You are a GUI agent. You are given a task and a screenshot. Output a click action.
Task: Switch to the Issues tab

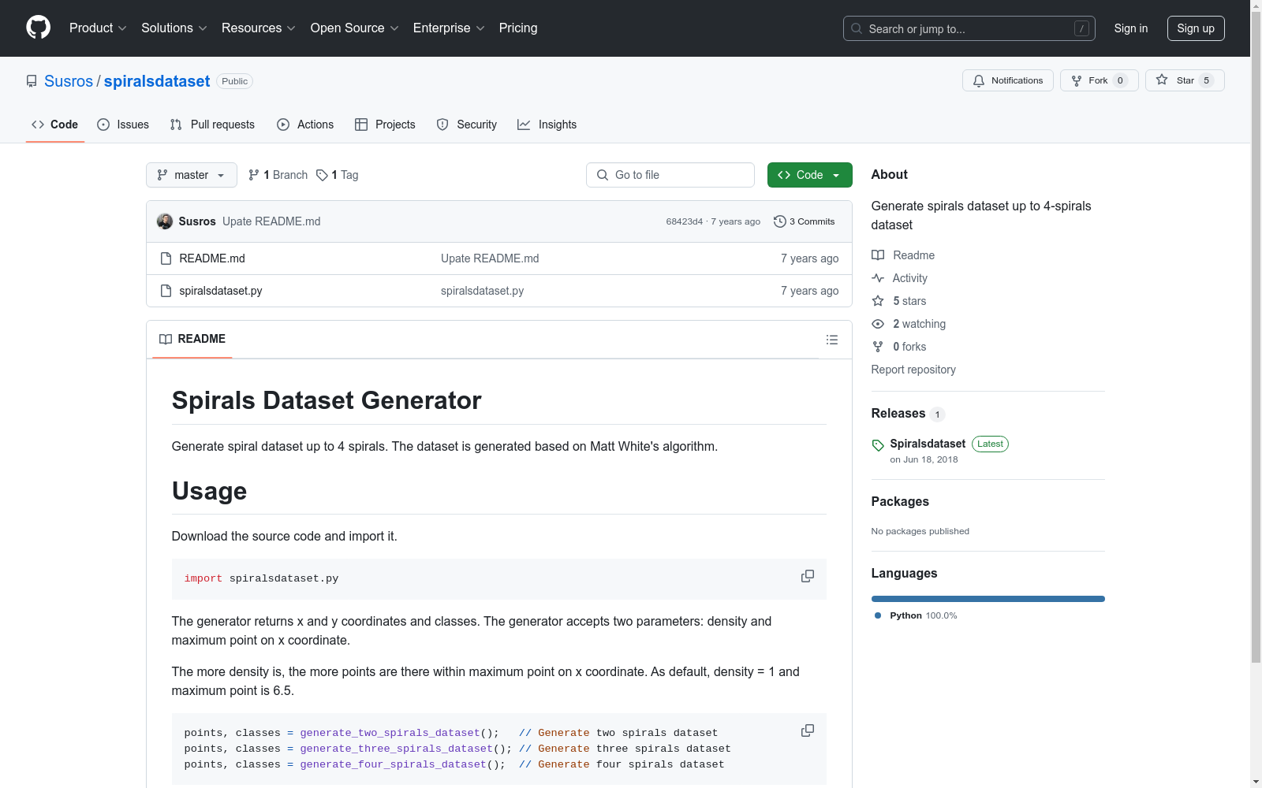point(123,125)
